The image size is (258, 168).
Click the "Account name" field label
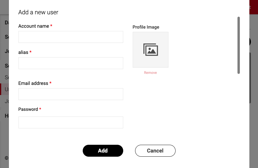[34, 26]
